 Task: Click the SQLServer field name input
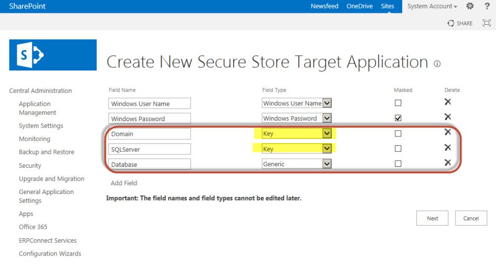pos(149,149)
